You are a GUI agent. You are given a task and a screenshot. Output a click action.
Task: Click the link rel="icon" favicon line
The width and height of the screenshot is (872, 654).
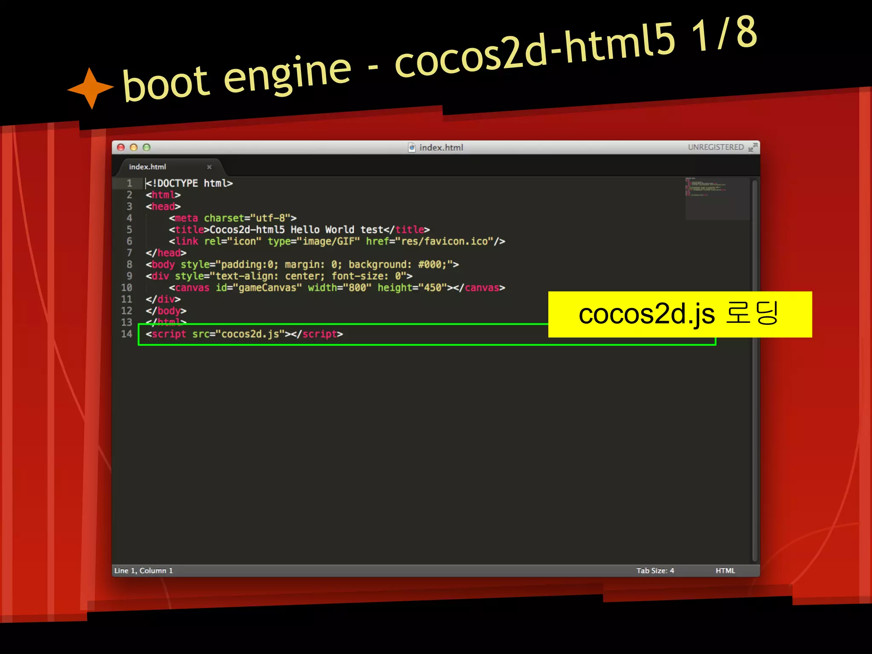pyautogui.click(x=337, y=241)
